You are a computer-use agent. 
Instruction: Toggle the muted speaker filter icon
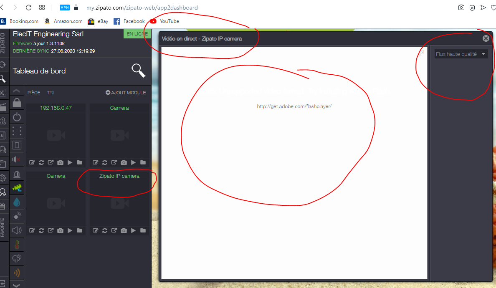[17, 159]
